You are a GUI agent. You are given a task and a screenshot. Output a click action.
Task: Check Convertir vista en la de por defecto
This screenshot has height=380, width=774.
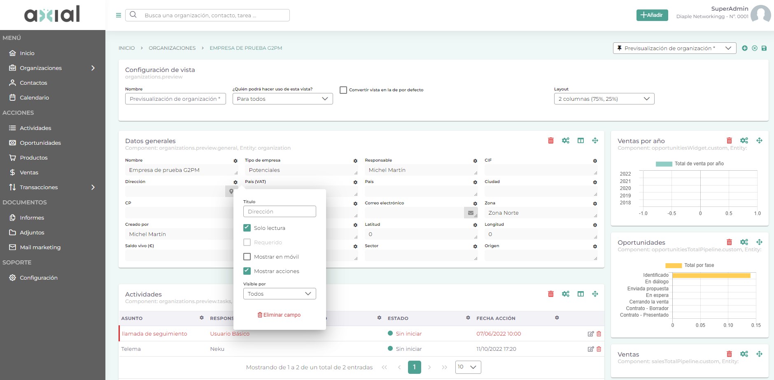pyautogui.click(x=344, y=90)
